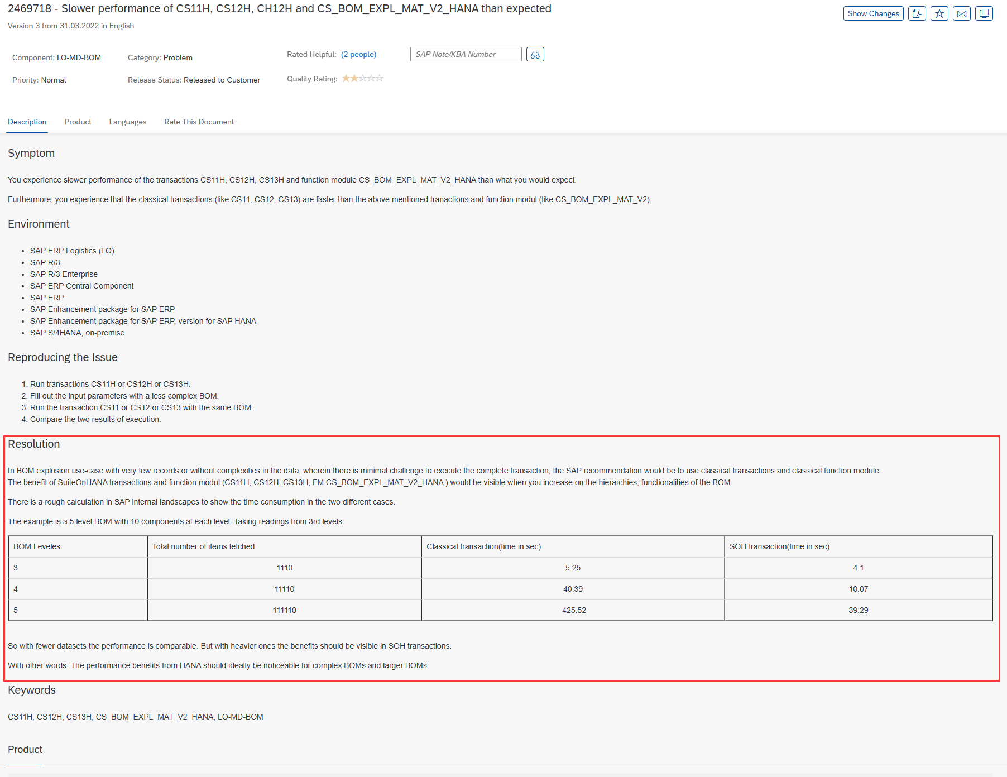Screen dimensions: 1007x777
Task: Share the note via the email icon
Action: (x=961, y=13)
